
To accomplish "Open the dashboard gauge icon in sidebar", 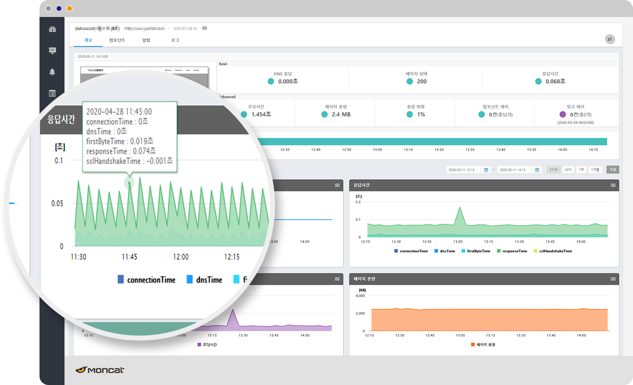I will [52, 29].
